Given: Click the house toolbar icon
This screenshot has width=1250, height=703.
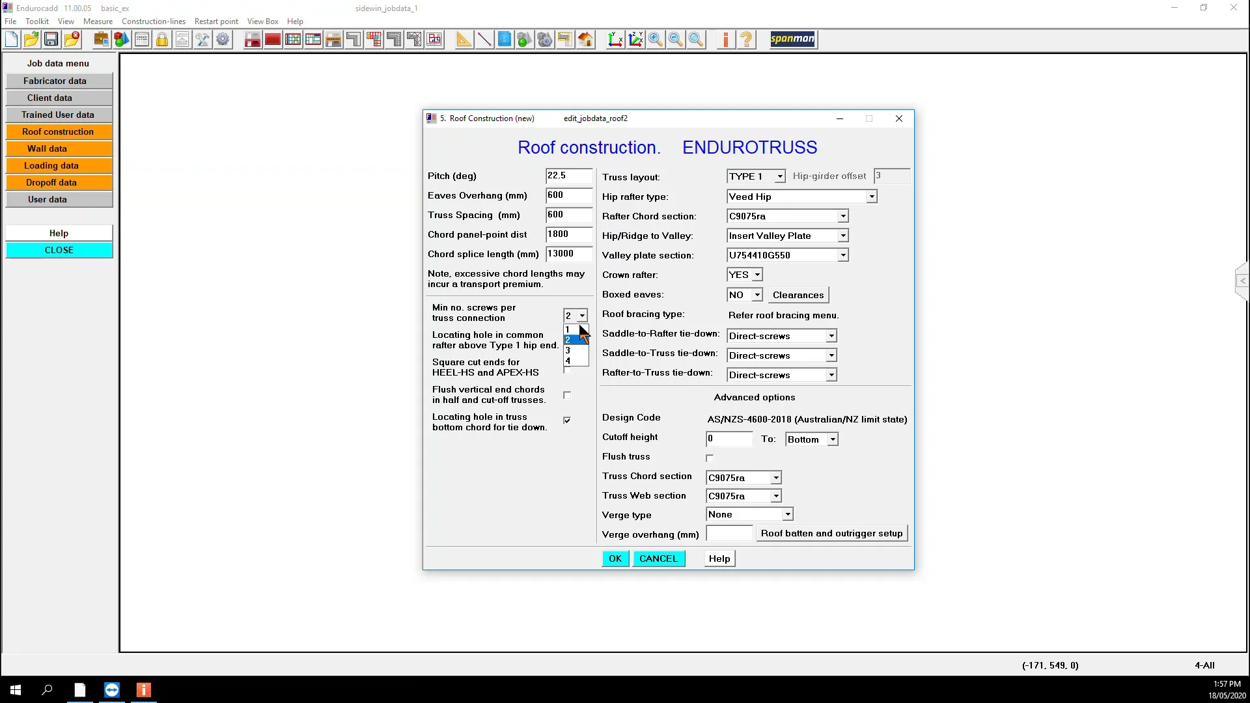Looking at the screenshot, I should 585,40.
